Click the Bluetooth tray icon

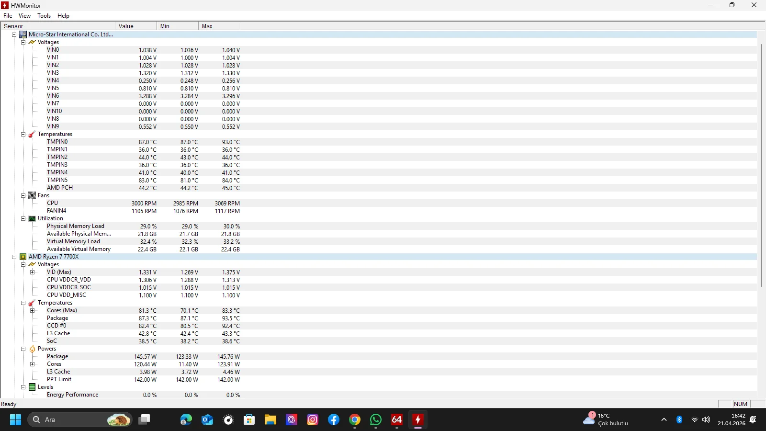(679, 420)
